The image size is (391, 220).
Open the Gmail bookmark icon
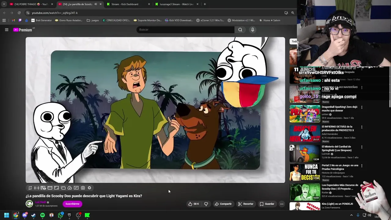(x=13, y=20)
